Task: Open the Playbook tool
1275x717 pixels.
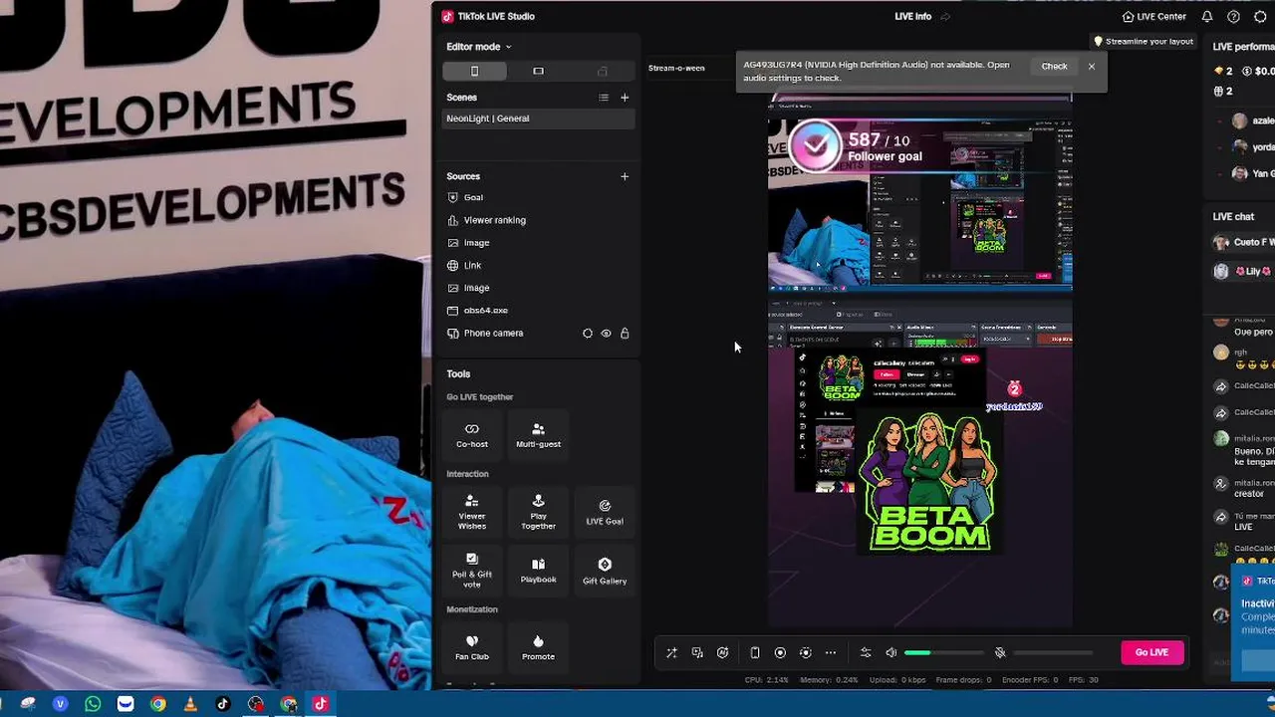Action: (538, 570)
